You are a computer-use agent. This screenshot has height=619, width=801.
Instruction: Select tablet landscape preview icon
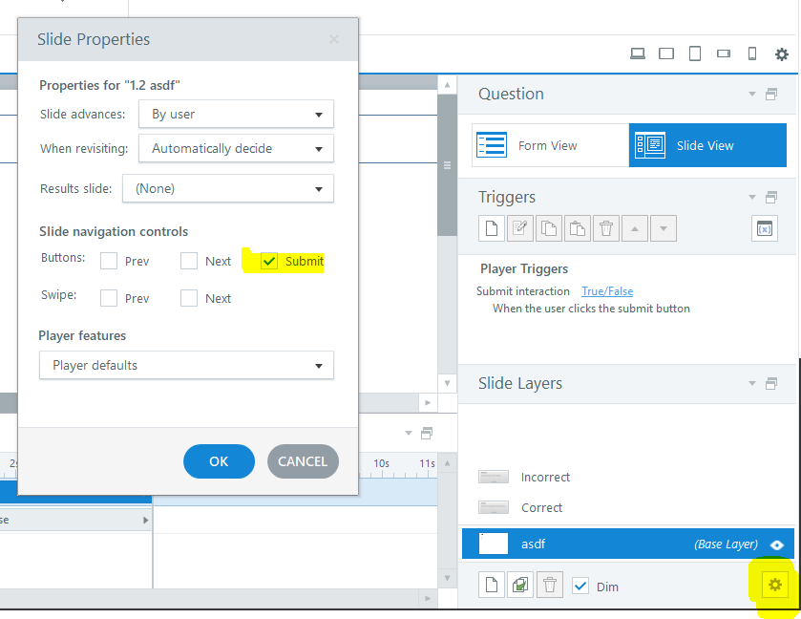[666, 53]
